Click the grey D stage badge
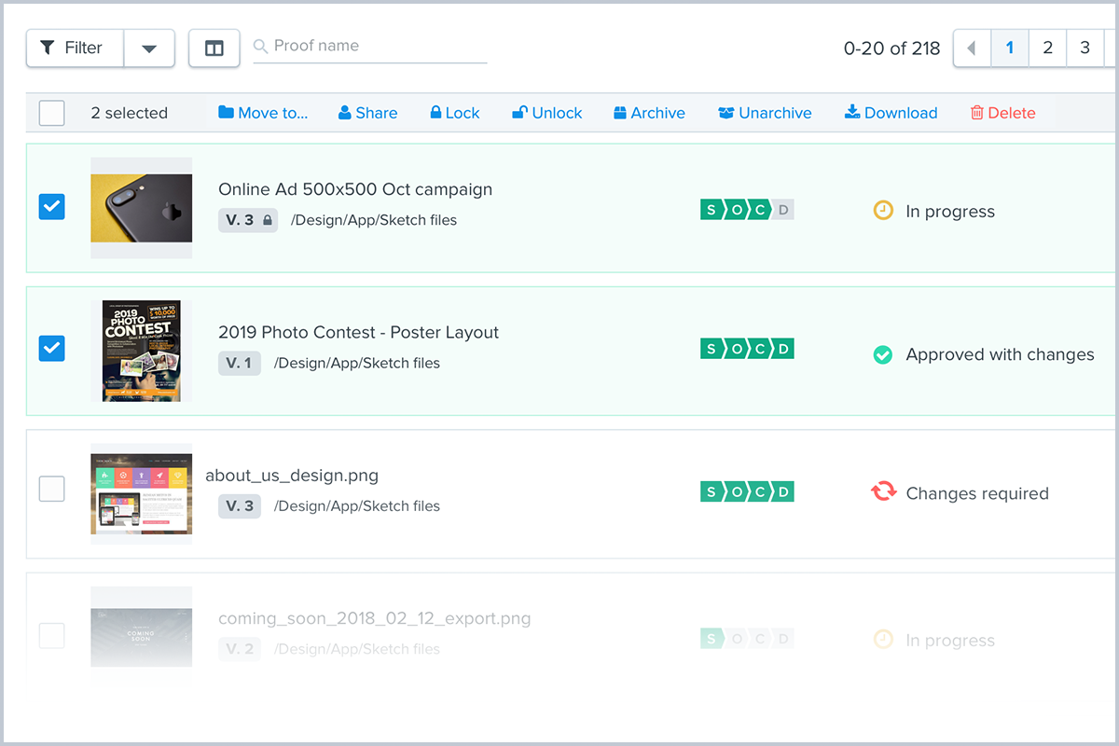 click(783, 210)
